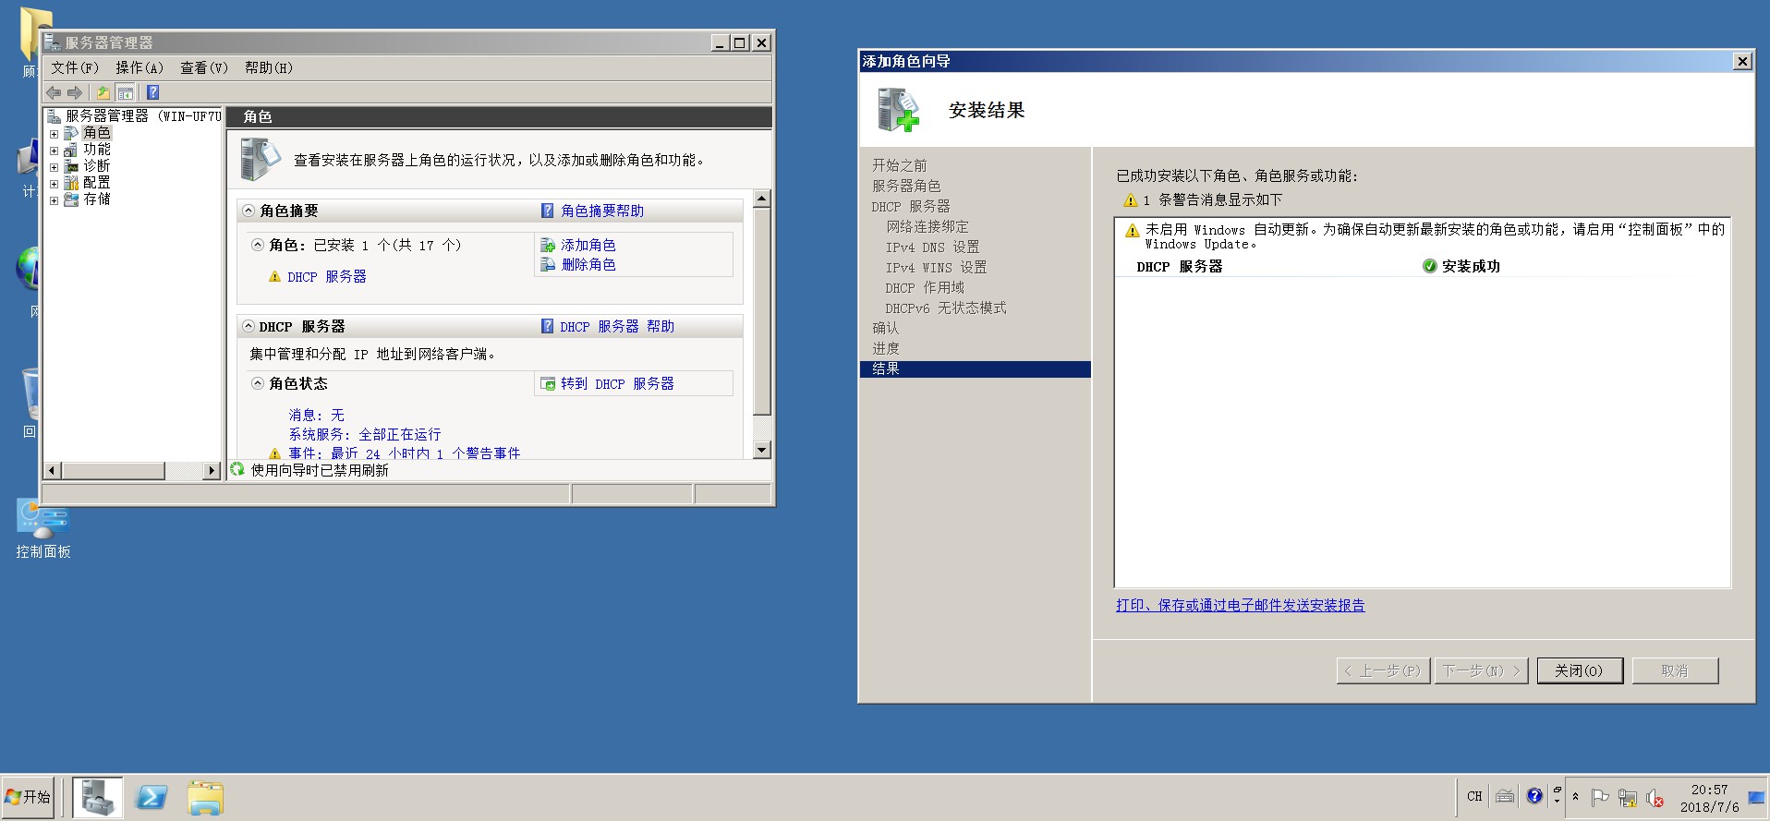This screenshot has height=821, width=1770.
Task: Expand the 存储 tree node
Action: [54, 200]
